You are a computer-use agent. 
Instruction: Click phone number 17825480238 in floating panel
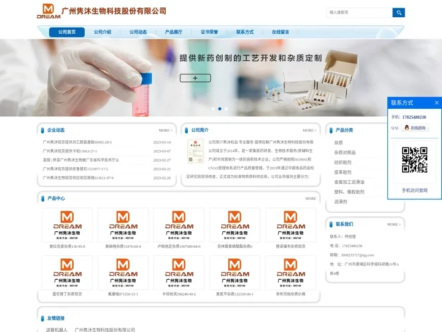tap(414, 117)
